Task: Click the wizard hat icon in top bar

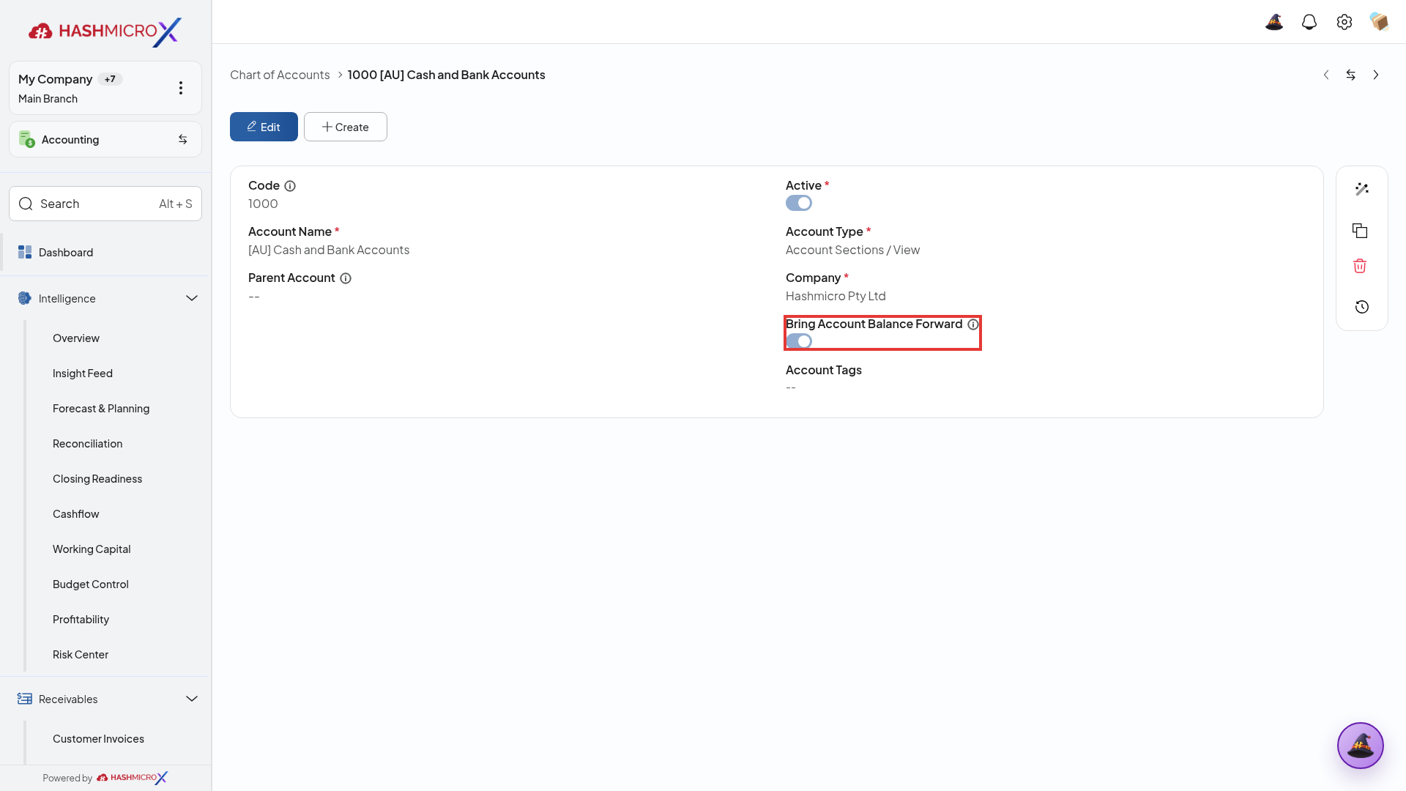Action: [1274, 22]
